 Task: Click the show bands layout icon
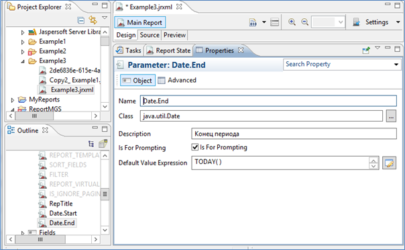pyautogui.click(x=274, y=22)
